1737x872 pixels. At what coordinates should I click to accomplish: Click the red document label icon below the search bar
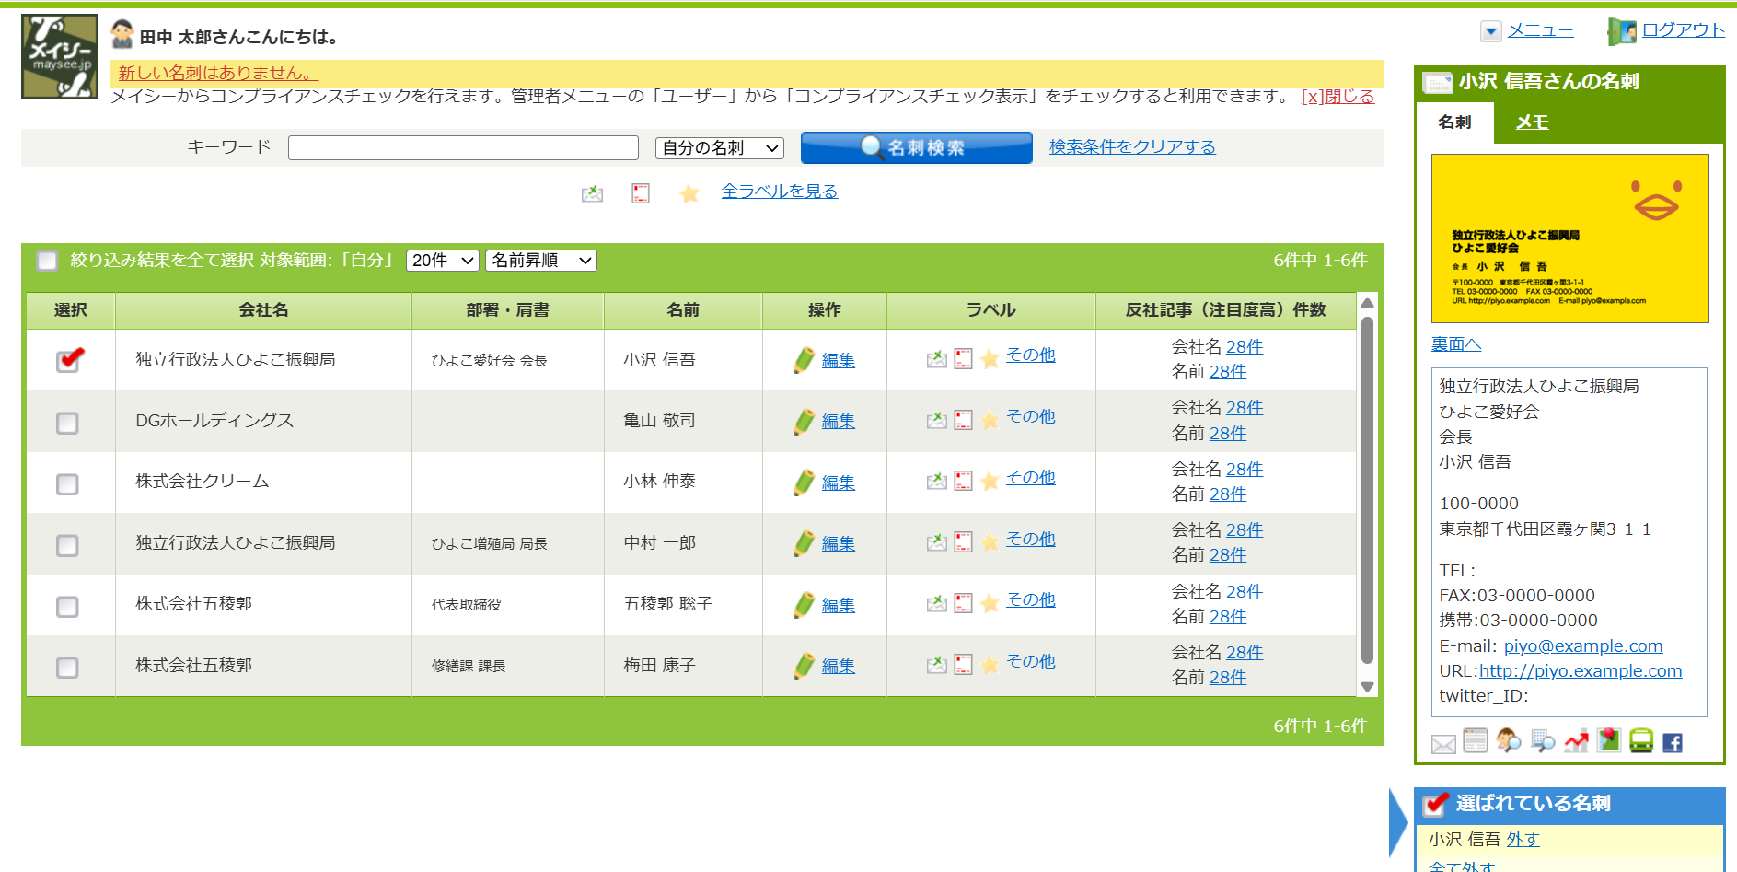[x=641, y=193]
